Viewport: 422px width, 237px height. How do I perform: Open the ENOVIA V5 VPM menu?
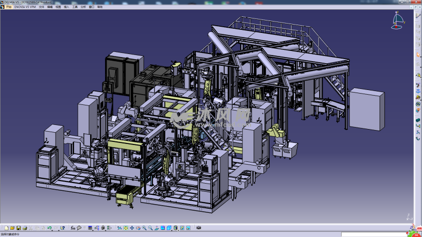[x=25, y=7]
